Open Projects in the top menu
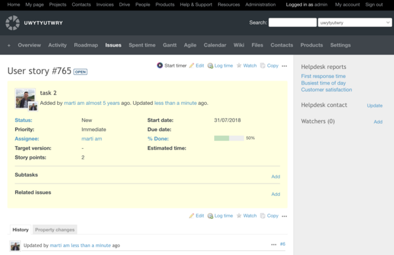The image size is (394, 255). [58, 5]
